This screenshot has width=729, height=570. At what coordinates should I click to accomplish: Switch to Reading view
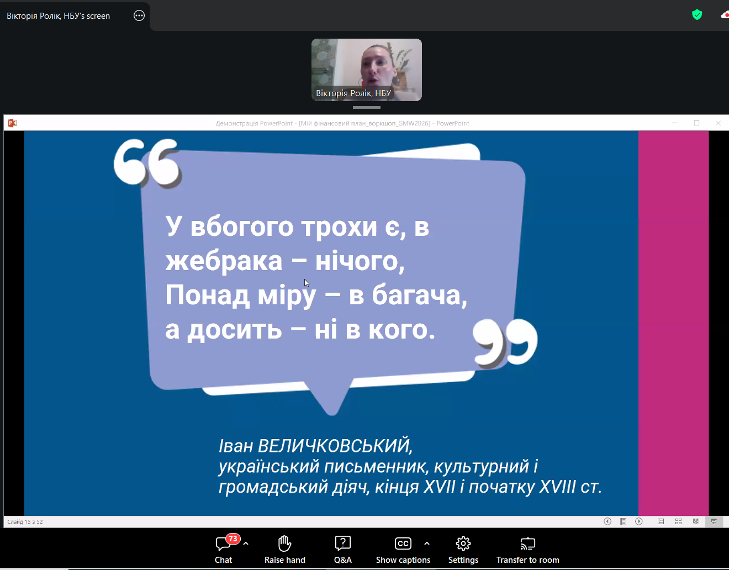[x=696, y=521]
